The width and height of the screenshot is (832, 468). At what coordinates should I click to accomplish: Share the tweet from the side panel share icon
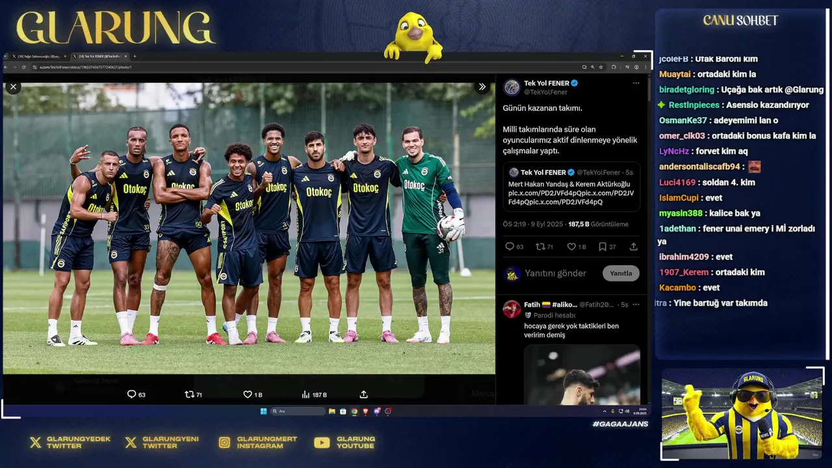coord(633,246)
